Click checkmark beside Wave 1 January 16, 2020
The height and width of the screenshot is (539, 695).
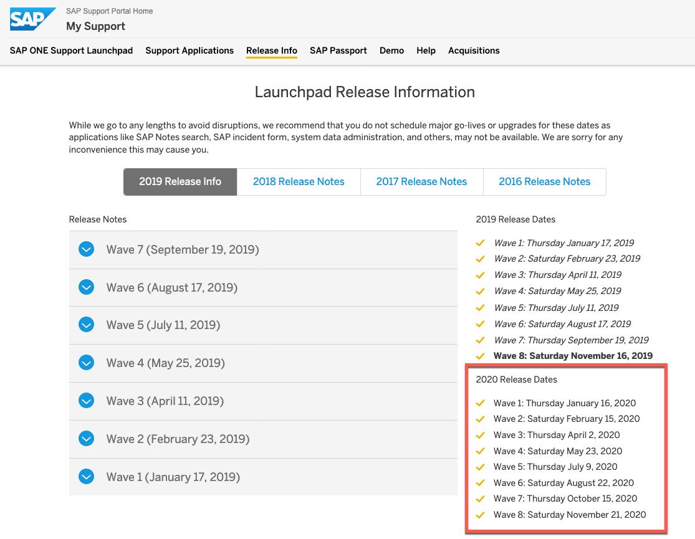point(480,403)
